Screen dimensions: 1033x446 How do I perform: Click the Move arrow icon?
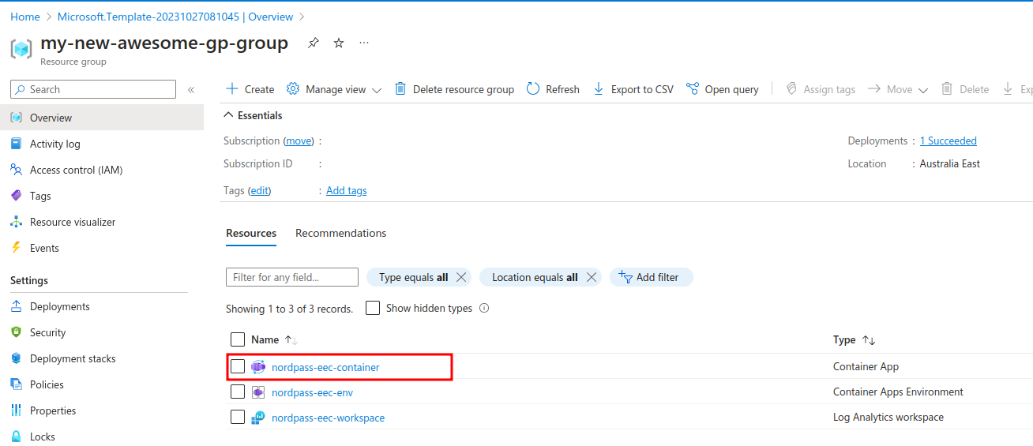[874, 89]
